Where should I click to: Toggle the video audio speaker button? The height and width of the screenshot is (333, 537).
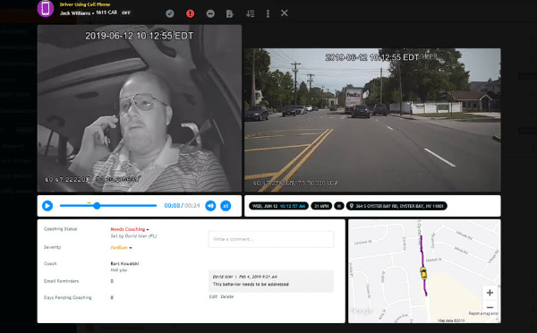pos(210,206)
